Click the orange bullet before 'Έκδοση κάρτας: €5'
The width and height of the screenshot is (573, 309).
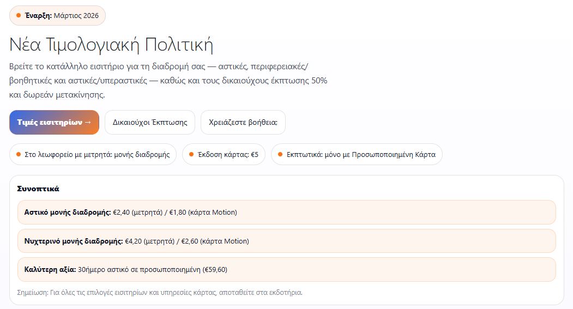191,154
